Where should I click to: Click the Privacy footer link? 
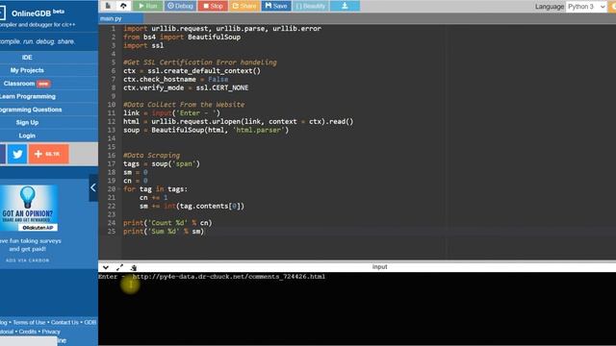[x=51, y=332]
